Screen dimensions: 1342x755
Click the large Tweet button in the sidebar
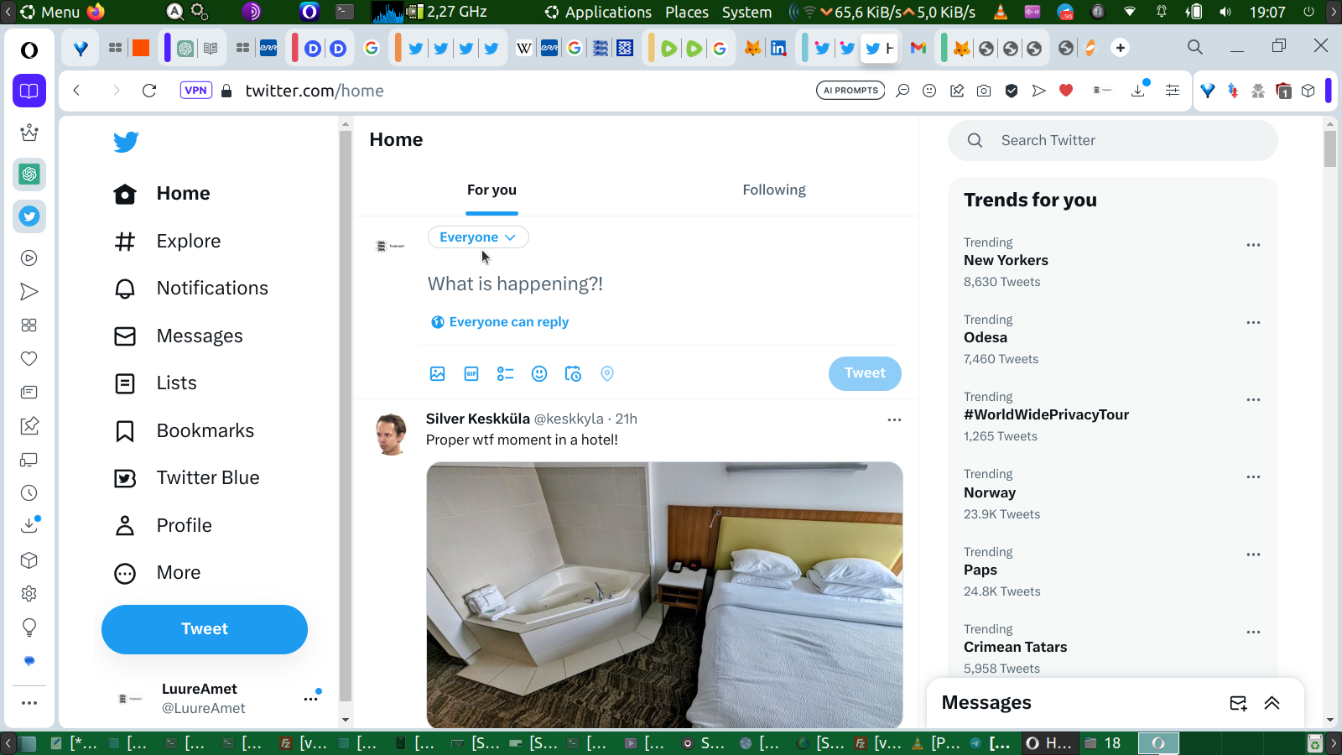[x=205, y=629]
